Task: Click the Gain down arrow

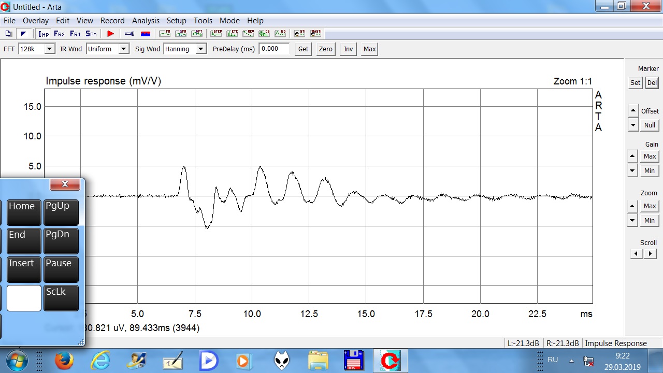Action: [632, 170]
